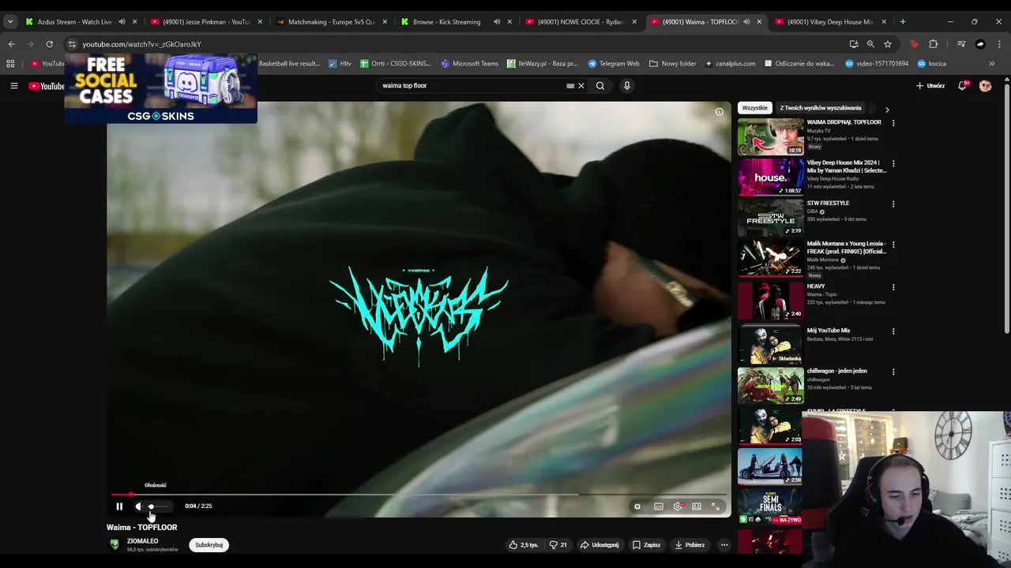This screenshot has width=1011, height=568.
Task: Open the tab search dropdown arrow
Action: pos(10,21)
